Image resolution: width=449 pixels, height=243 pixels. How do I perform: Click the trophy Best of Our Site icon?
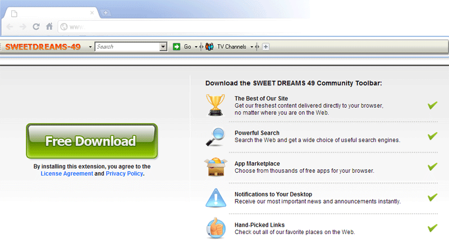pos(216,105)
